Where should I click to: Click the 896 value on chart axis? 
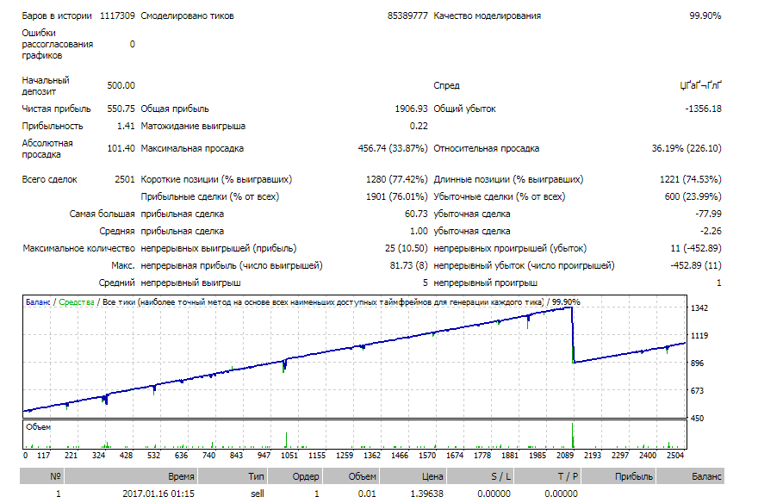[697, 363]
